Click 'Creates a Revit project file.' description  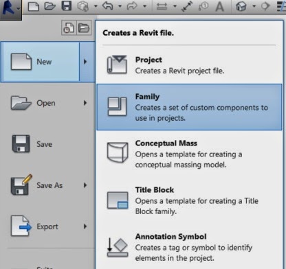(179, 71)
